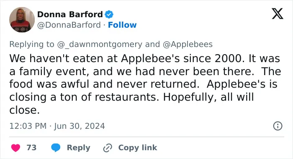Click the Reply label
The width and height of the screenshot is (293, 159).
pos(79,148)
